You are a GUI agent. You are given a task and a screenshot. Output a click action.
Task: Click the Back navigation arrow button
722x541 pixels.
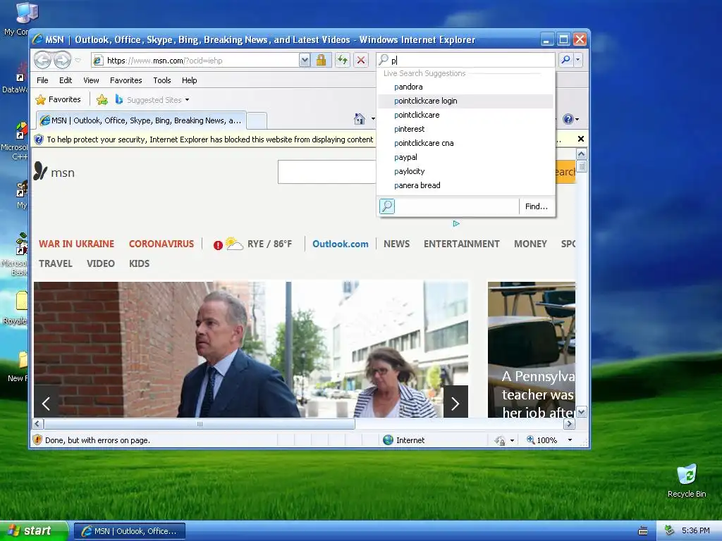(x=43, y=61)
